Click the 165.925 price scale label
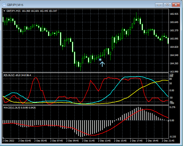Screen dimensions: 183x146 coord(174,14)
